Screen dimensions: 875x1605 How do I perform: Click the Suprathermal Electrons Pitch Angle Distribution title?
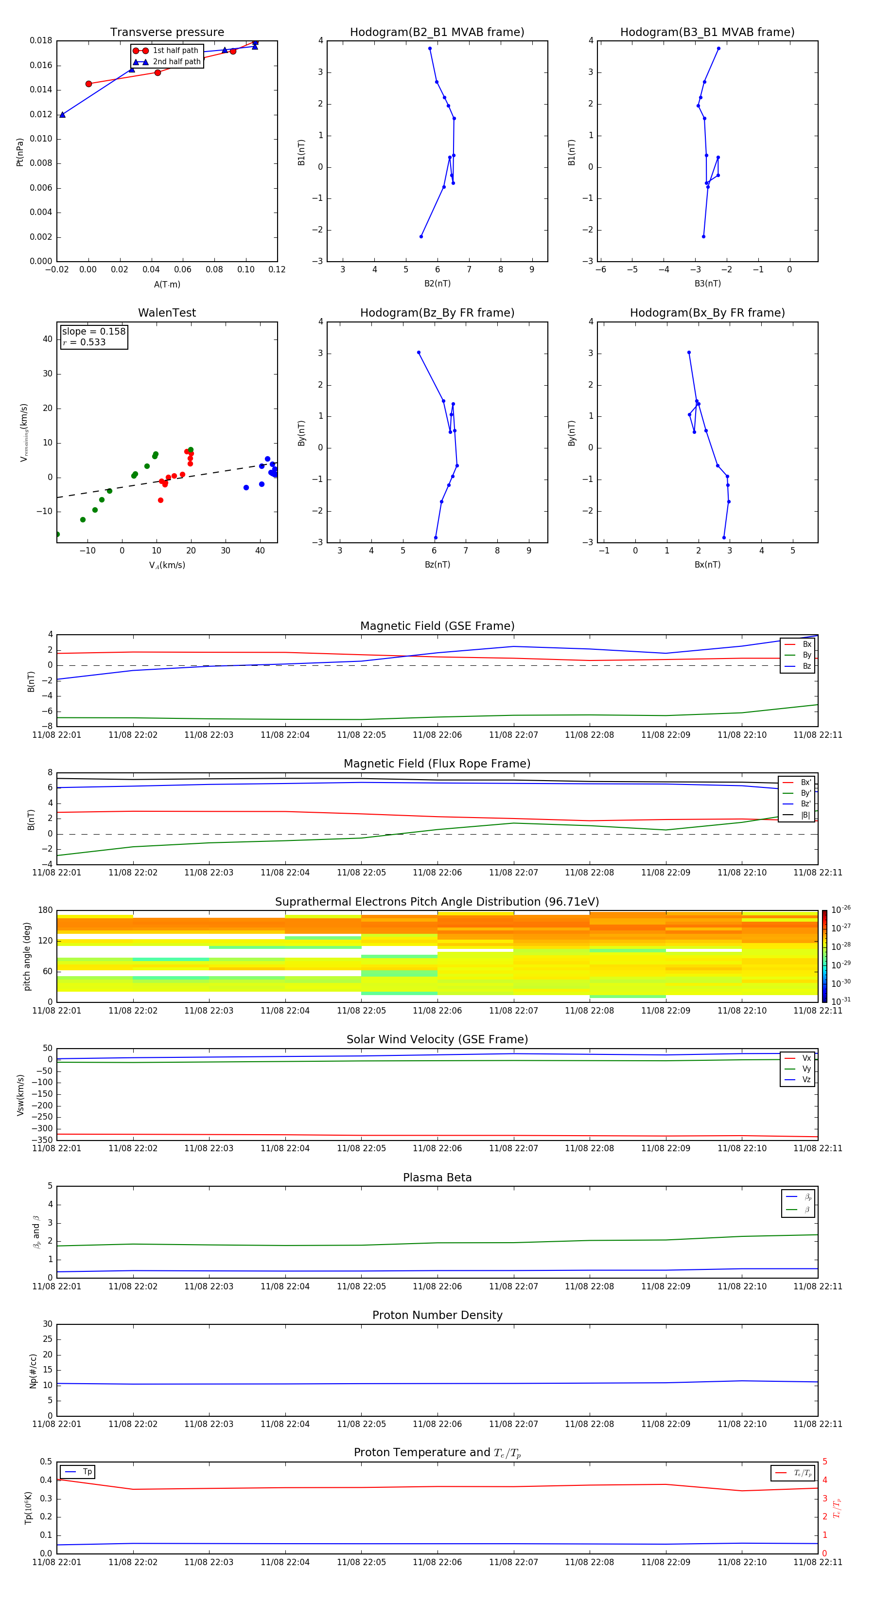click(x=437, y=902)
